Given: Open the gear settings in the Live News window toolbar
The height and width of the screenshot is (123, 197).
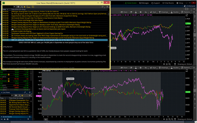Looking at the screenshot, I should (x=18, y=7).
